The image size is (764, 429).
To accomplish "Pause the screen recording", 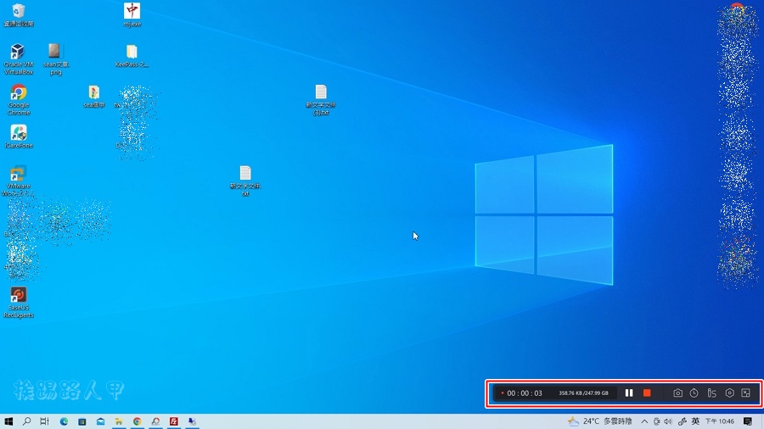I will tap(629, 393).
